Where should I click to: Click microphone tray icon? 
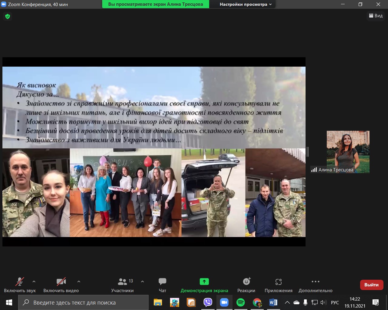pyautogui.click(x=305, y=302)
